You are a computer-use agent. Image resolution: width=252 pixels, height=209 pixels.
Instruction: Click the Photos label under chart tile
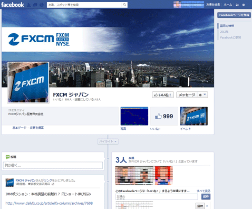[123, 129]
